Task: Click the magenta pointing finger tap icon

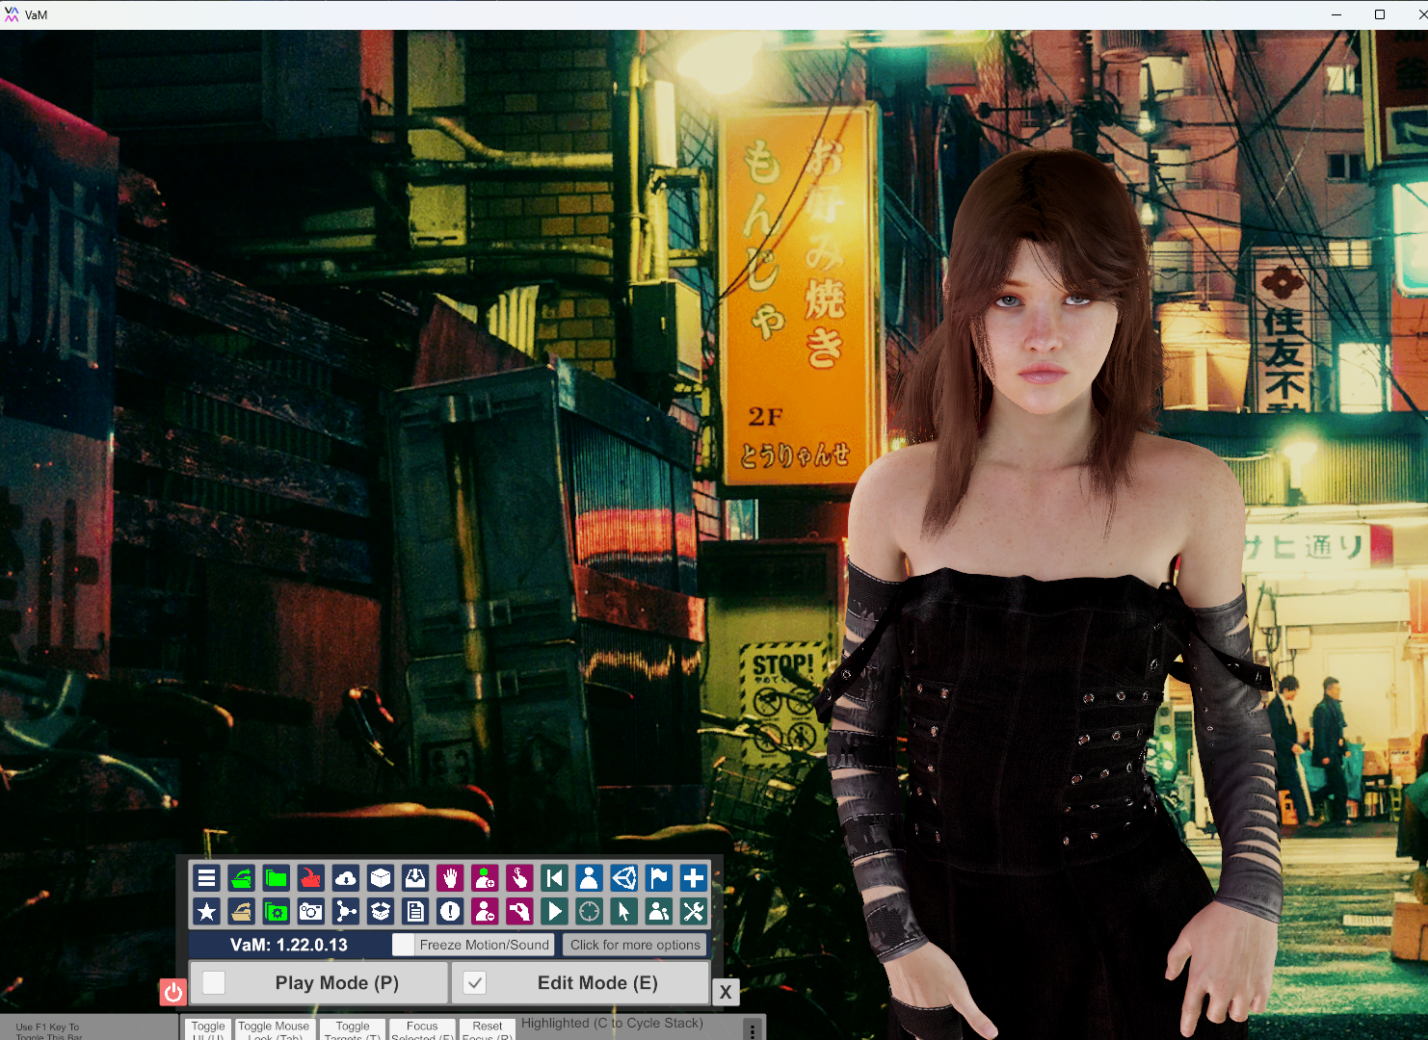Action: point(519,877)
